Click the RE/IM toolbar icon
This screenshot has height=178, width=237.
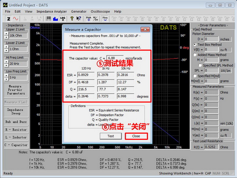click(96, 19)
